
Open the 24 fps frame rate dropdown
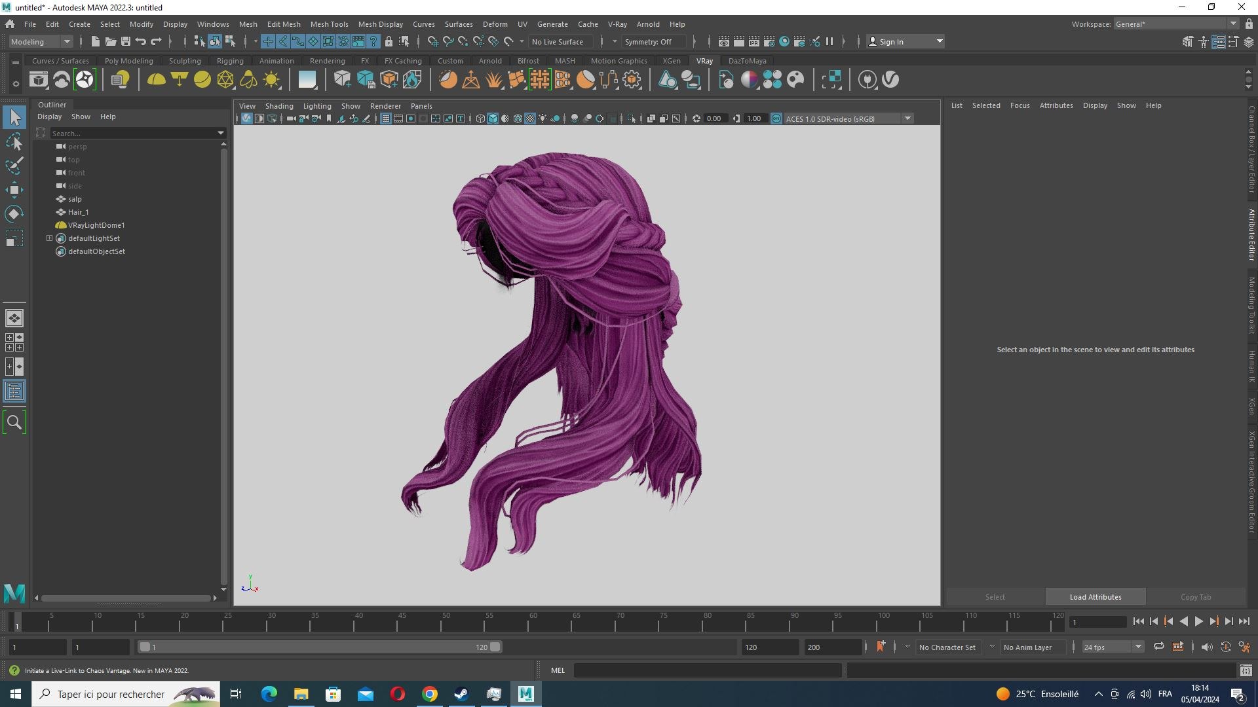[1113, 647]
